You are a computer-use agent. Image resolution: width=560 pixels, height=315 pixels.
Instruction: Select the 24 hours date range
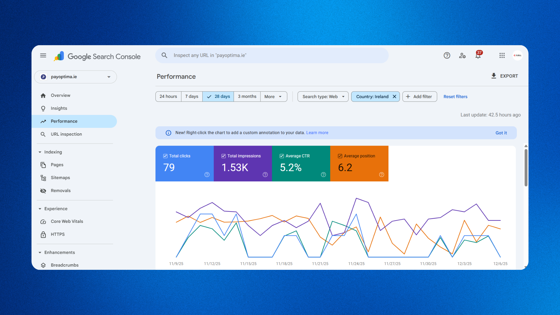coord(168,97)
